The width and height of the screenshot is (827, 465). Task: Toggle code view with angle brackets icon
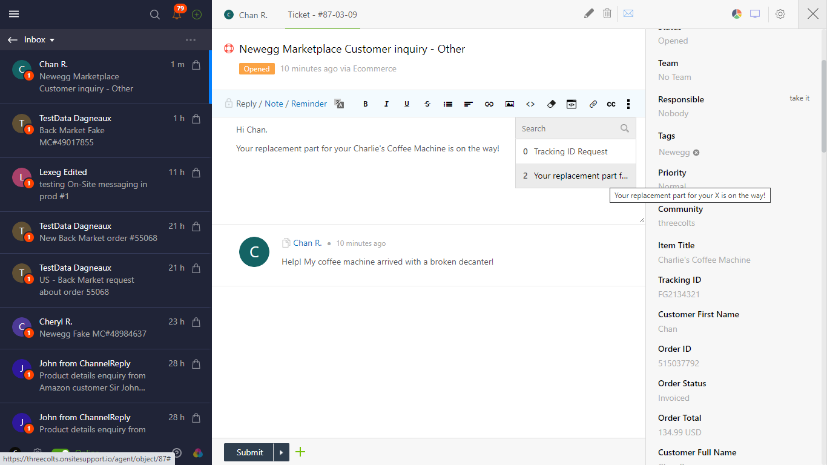(x=530, y=104)
